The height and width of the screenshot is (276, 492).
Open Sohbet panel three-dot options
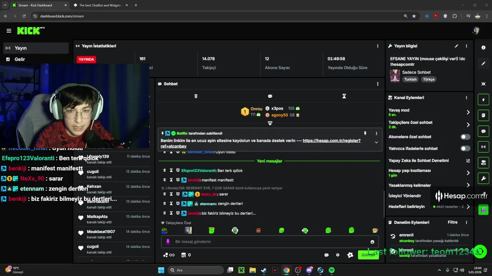pyautogui.click(x=377, y=84)
